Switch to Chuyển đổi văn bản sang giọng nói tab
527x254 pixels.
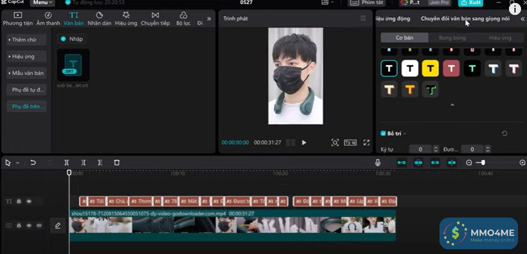[465, 19]
